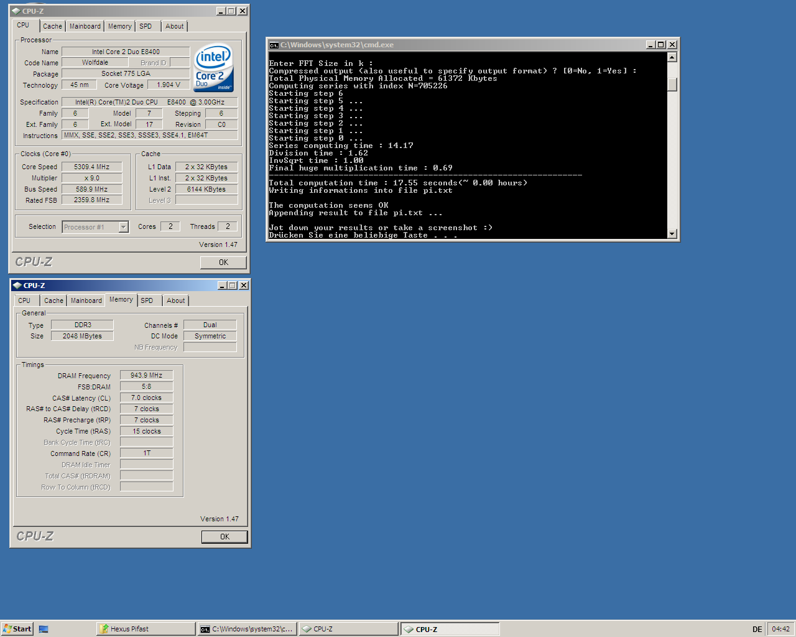Screen dimensions: 796x637
Task: Switch to Cache tab in lower CPU-Z window
Action: [x=53, y=300]
